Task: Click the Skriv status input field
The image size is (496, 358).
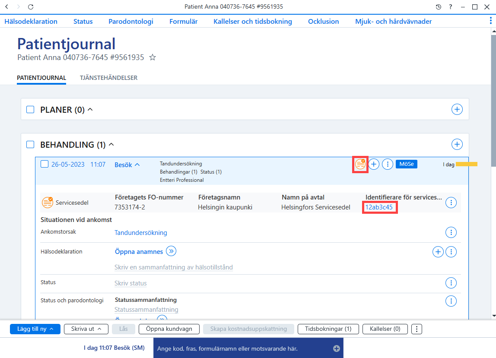Action: [130, 283]
